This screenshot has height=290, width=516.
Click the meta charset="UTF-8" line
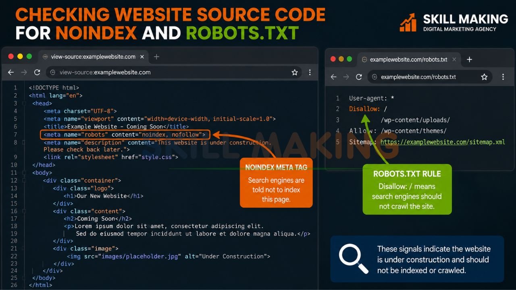click(x=80, y=111)
